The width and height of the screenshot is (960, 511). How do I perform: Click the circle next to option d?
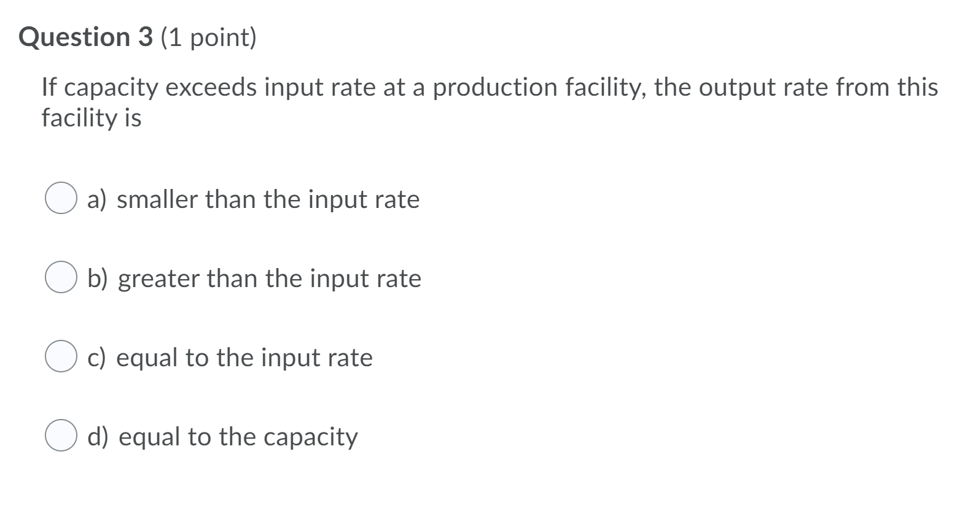tap(61, 437)
